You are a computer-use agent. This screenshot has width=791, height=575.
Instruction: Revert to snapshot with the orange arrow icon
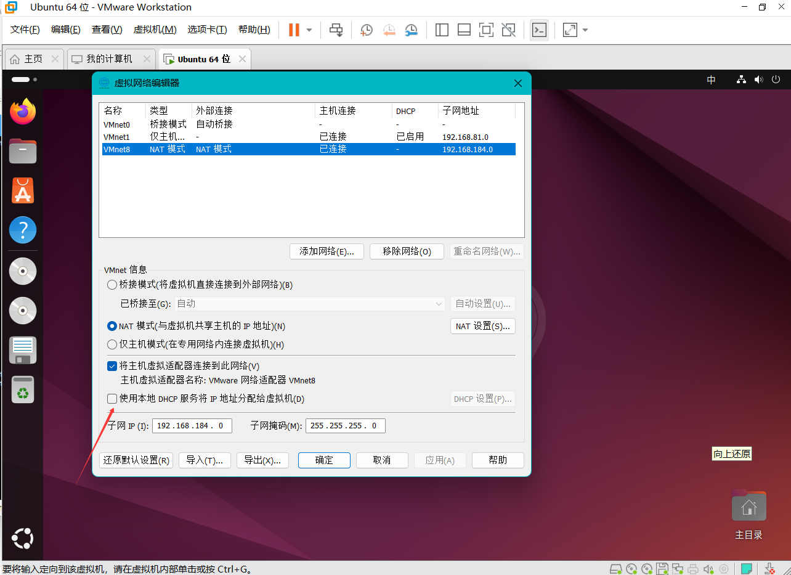tap(389, 30)
